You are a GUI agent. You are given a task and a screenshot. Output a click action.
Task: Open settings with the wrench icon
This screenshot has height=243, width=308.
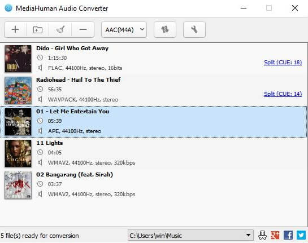pyautogui.click(x=194, y=29)
